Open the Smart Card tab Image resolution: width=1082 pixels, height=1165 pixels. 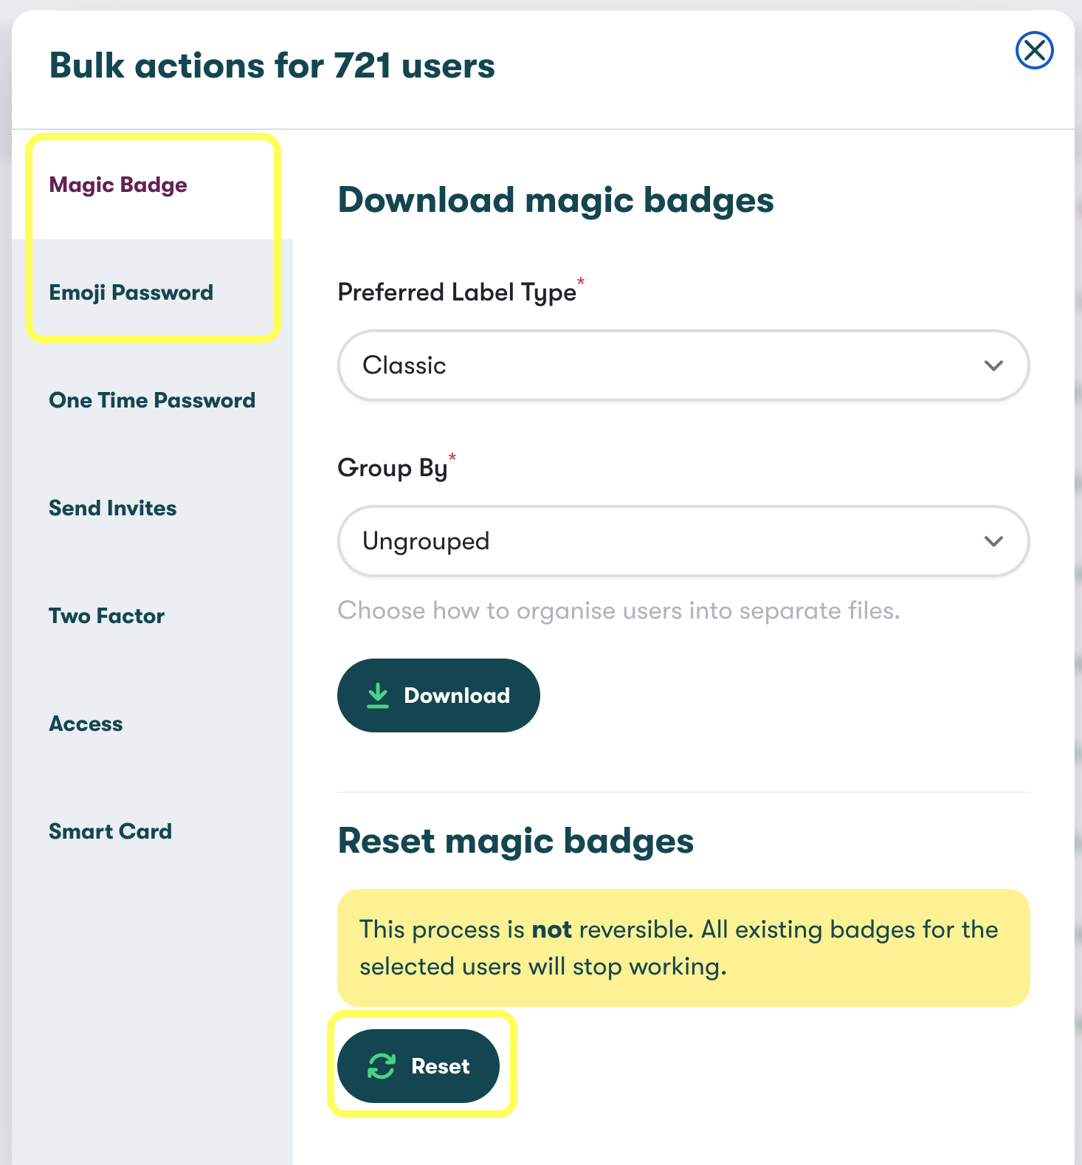tap(110, 831)
